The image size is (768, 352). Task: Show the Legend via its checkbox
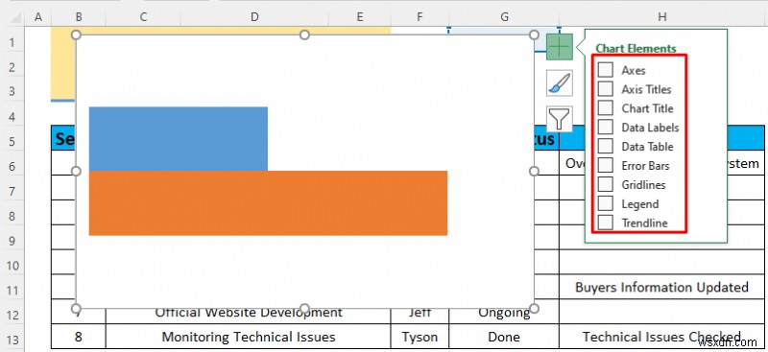[606, 203]
